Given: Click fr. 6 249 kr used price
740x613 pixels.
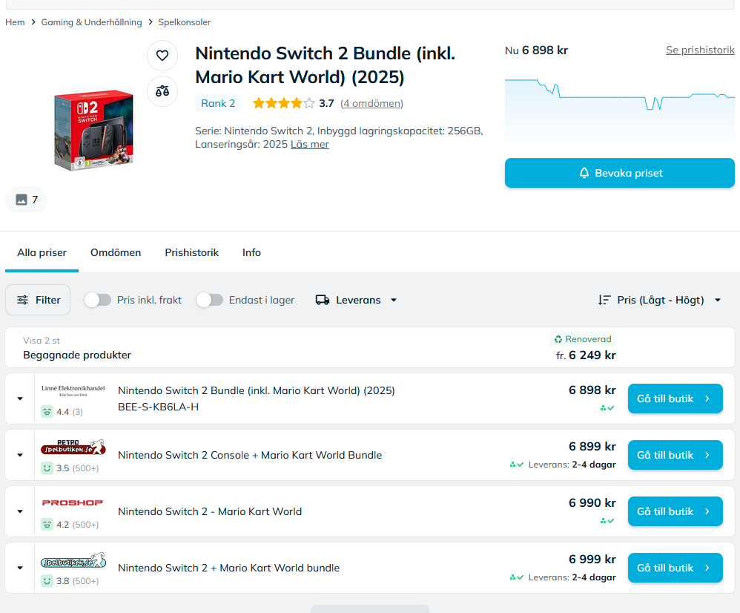Looking at the screenshot, I should pos(587,355).
